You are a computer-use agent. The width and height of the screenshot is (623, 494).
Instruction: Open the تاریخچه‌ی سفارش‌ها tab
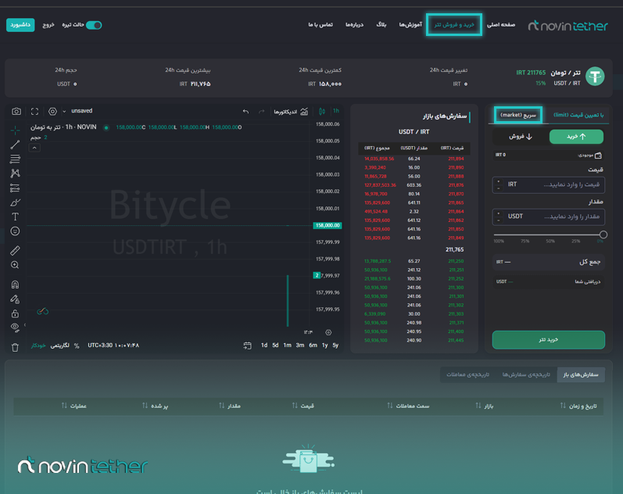click(526, 374)
